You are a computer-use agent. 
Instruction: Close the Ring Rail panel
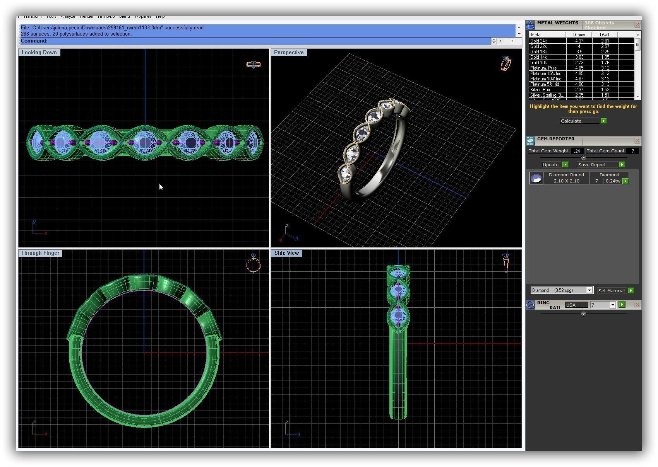tap(637, 305)
